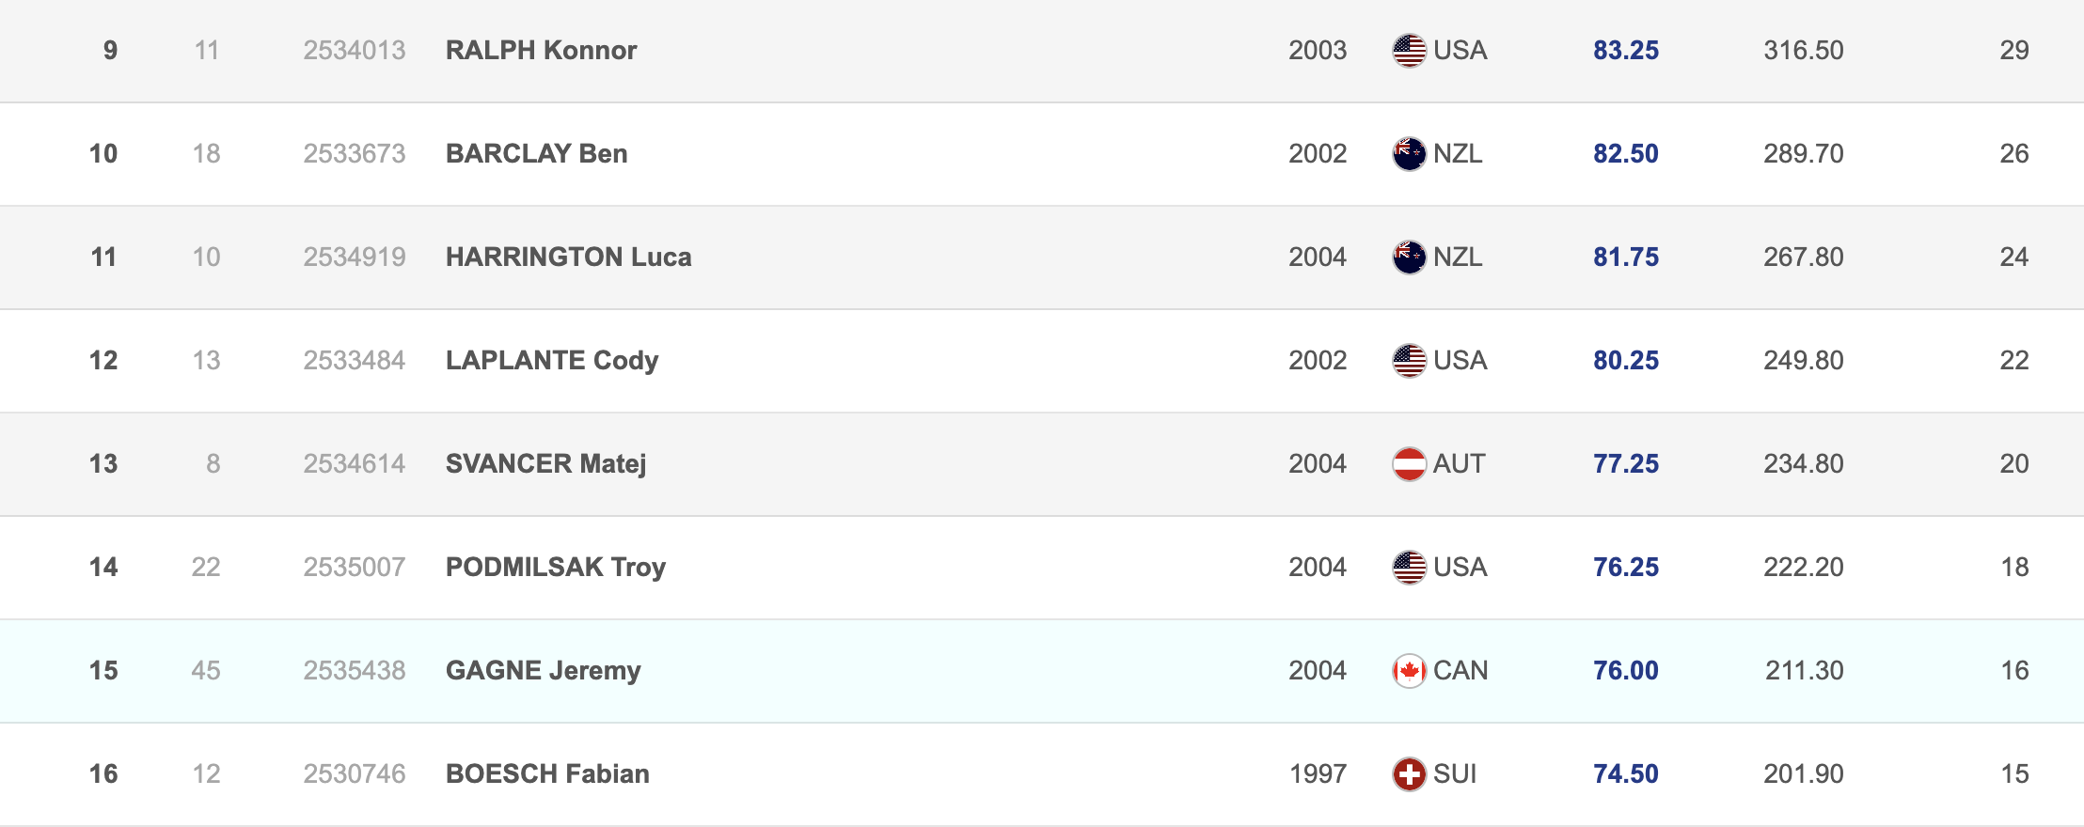
Task: Click USA flag icon in PODMILSAK Troy row
Action: tap(1409, 568)
